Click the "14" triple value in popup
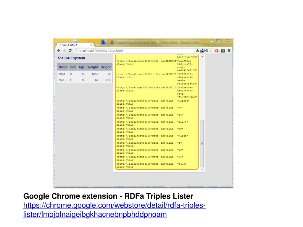The height and width of the screenshot is (227, 303). (180, 115)
